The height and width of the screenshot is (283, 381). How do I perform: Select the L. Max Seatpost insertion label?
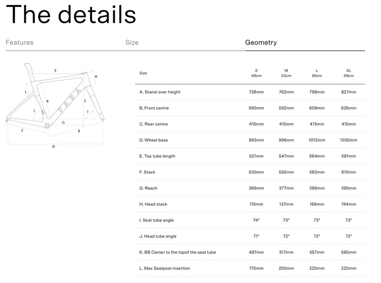[165, 268]
